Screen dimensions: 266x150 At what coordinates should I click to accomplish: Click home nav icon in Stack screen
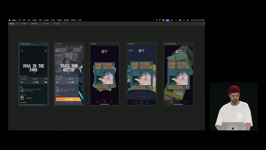pyautogui.click(x=98, y=102)
